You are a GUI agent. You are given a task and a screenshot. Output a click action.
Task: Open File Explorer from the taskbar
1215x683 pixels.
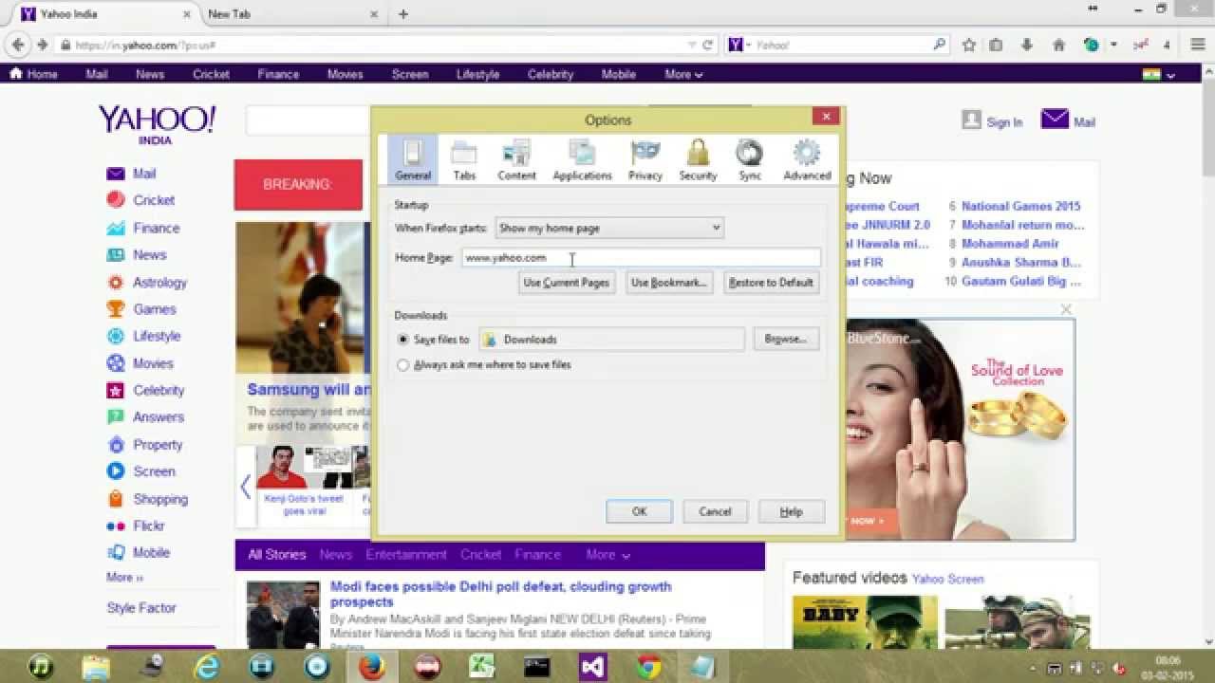(96, 667)
